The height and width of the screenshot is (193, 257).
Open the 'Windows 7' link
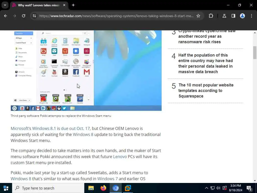107,179
